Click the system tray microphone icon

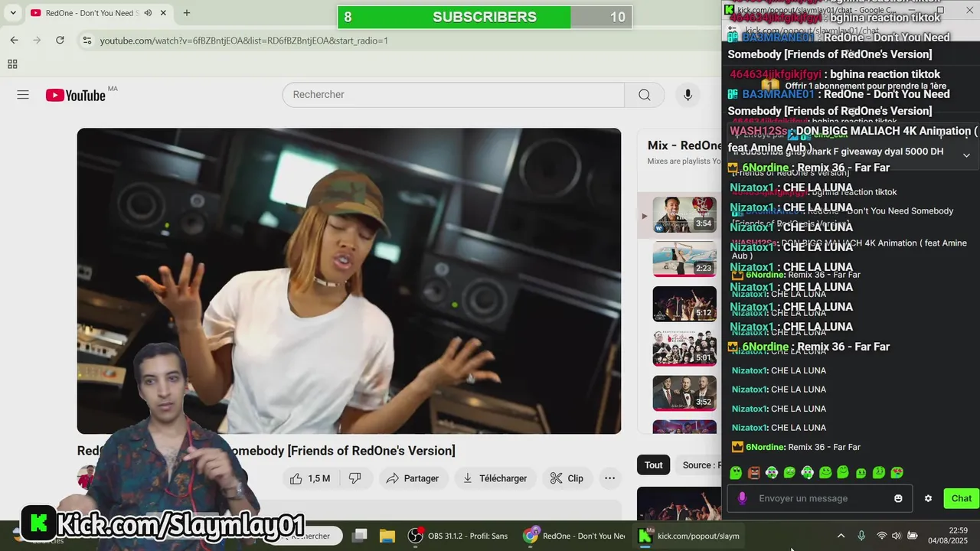click(861, 536)
